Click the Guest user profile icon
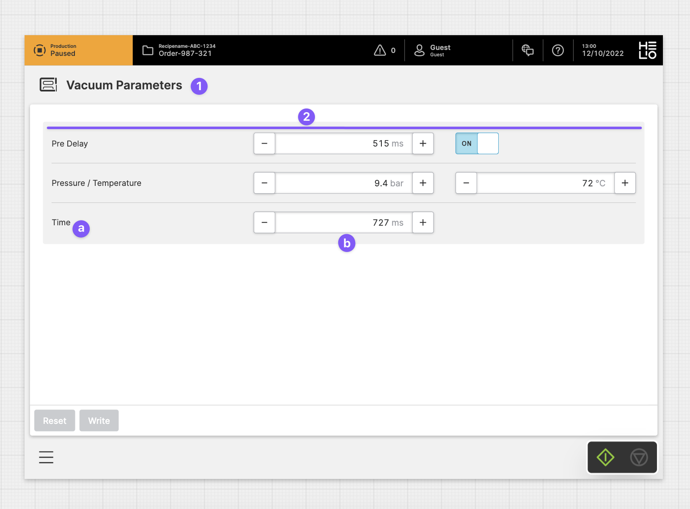This screenshot has height=509, width=690. [419, 50]
